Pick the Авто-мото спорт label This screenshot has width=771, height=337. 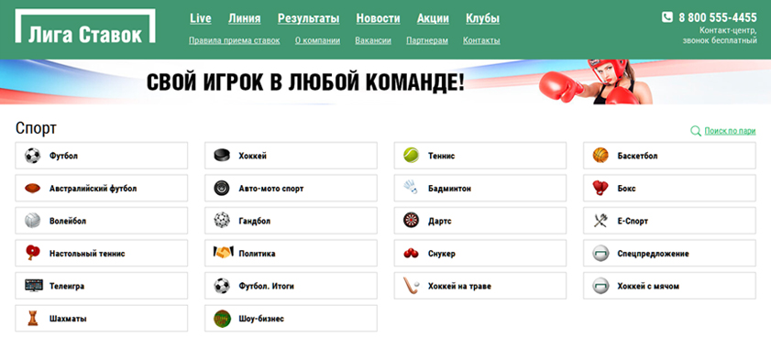pos(271,189)
